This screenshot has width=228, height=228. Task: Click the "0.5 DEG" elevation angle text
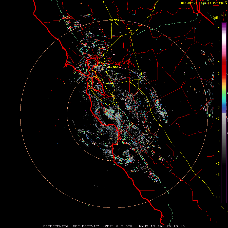[x=124, y=226]
